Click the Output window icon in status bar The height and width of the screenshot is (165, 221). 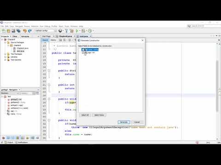6,143
